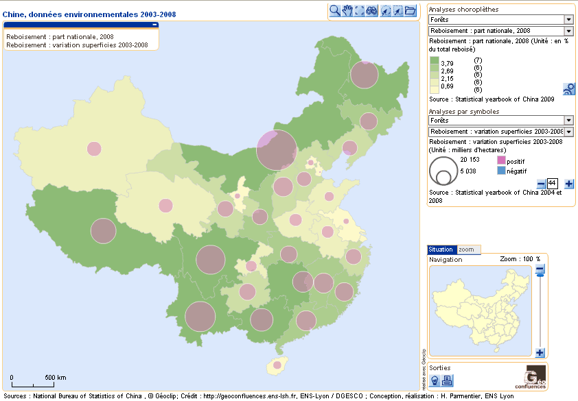Screen dimensions: 578x401
Task: Open choropleth settings gear icon
Action: [x=568, y=89]
